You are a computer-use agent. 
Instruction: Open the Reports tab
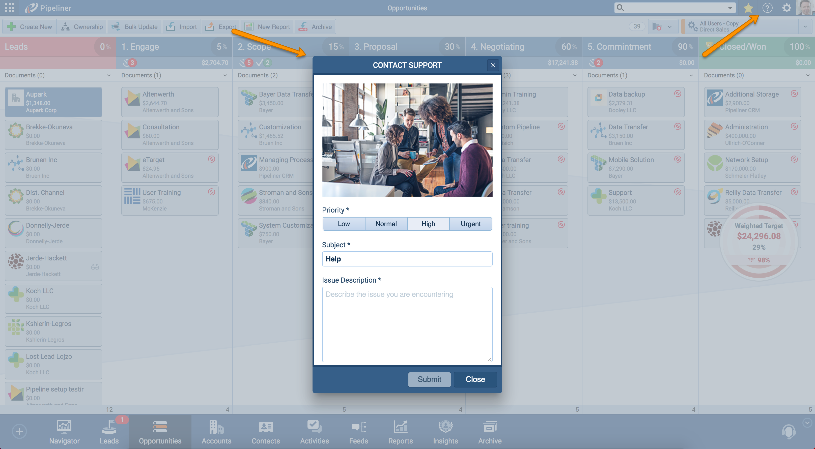pyautogui.click(x=400, y=432)
